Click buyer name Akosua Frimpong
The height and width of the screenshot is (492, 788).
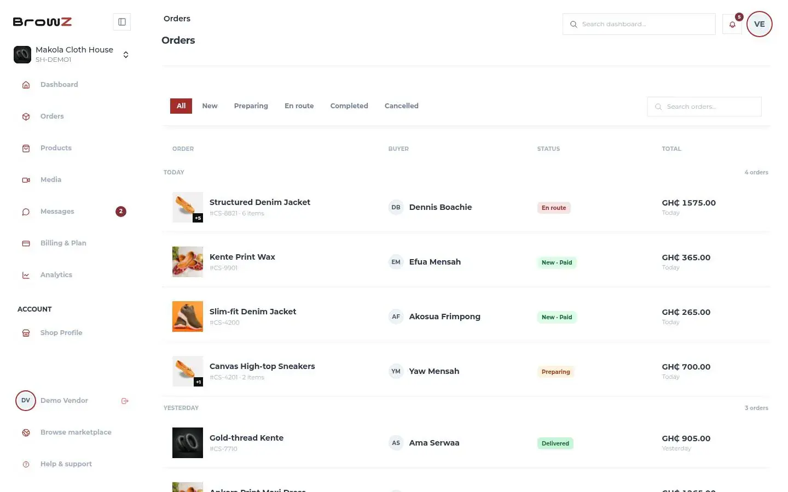445,317
